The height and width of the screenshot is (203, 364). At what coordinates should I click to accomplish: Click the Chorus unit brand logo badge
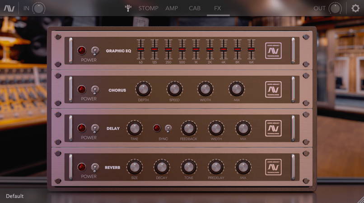coord(273,89)
